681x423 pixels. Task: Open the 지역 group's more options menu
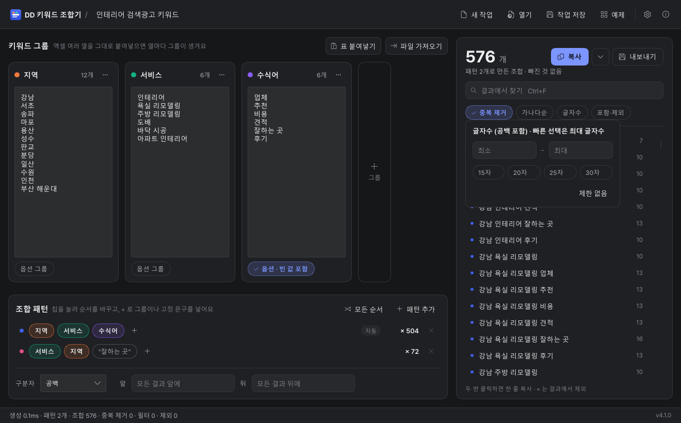click(x=105, y=75)
